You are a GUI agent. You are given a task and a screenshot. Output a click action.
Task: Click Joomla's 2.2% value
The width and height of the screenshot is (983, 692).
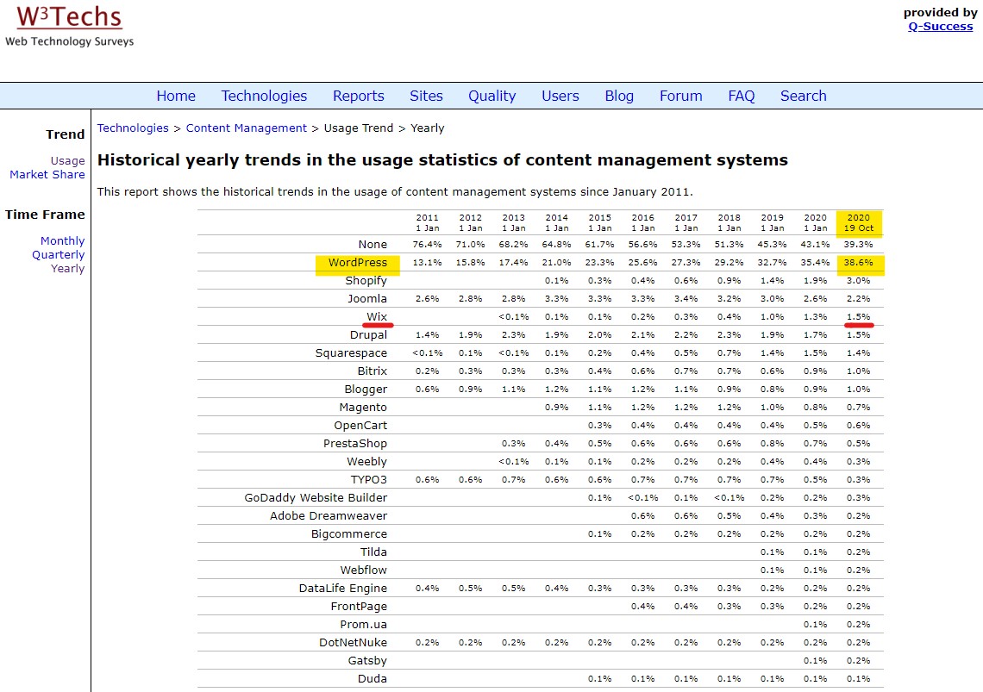click(x=858, y=299)
